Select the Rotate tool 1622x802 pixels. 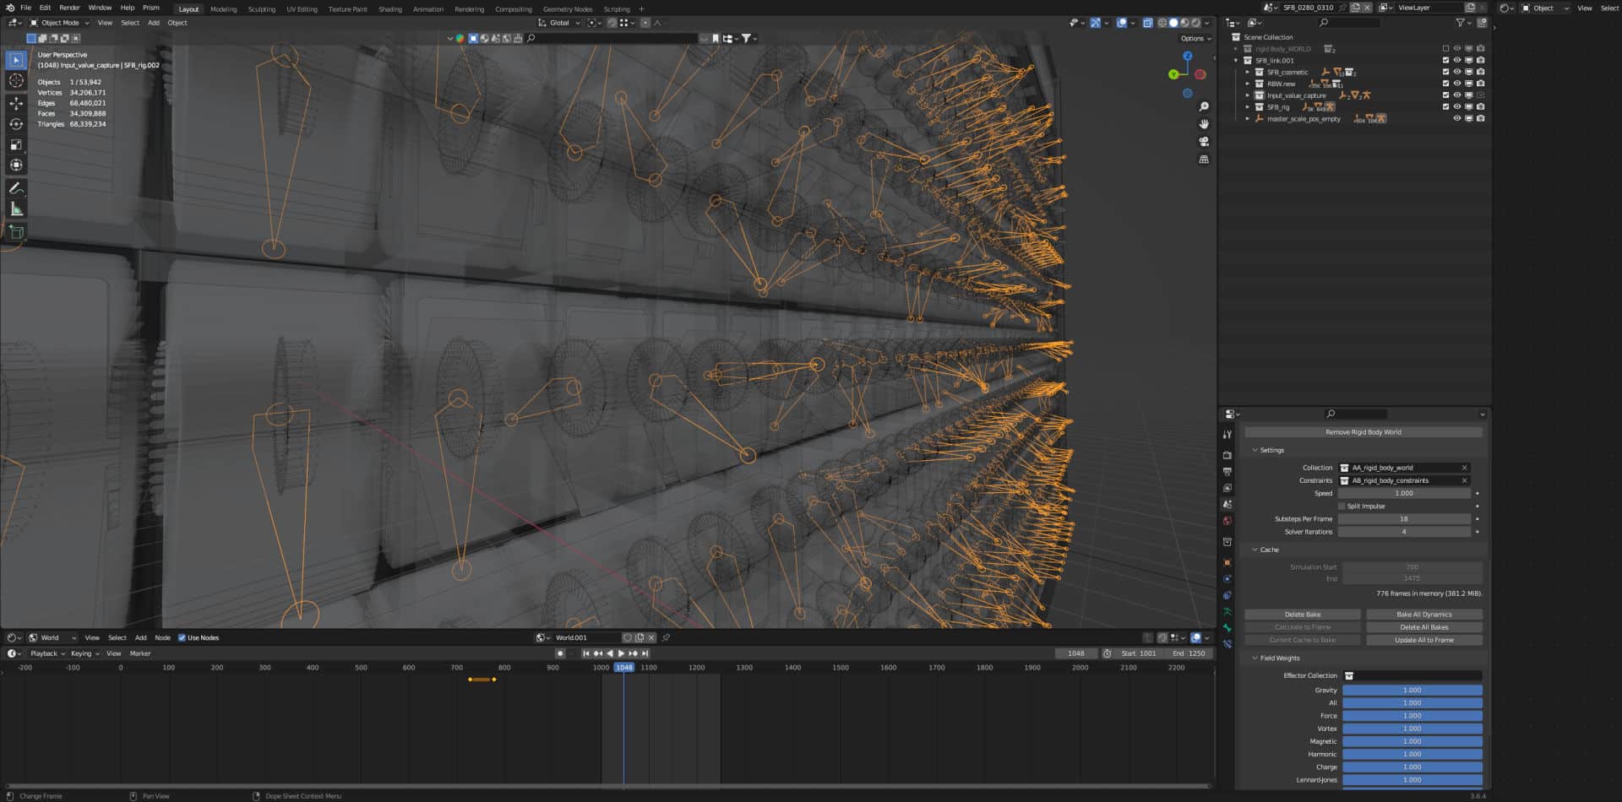(15, 123)
